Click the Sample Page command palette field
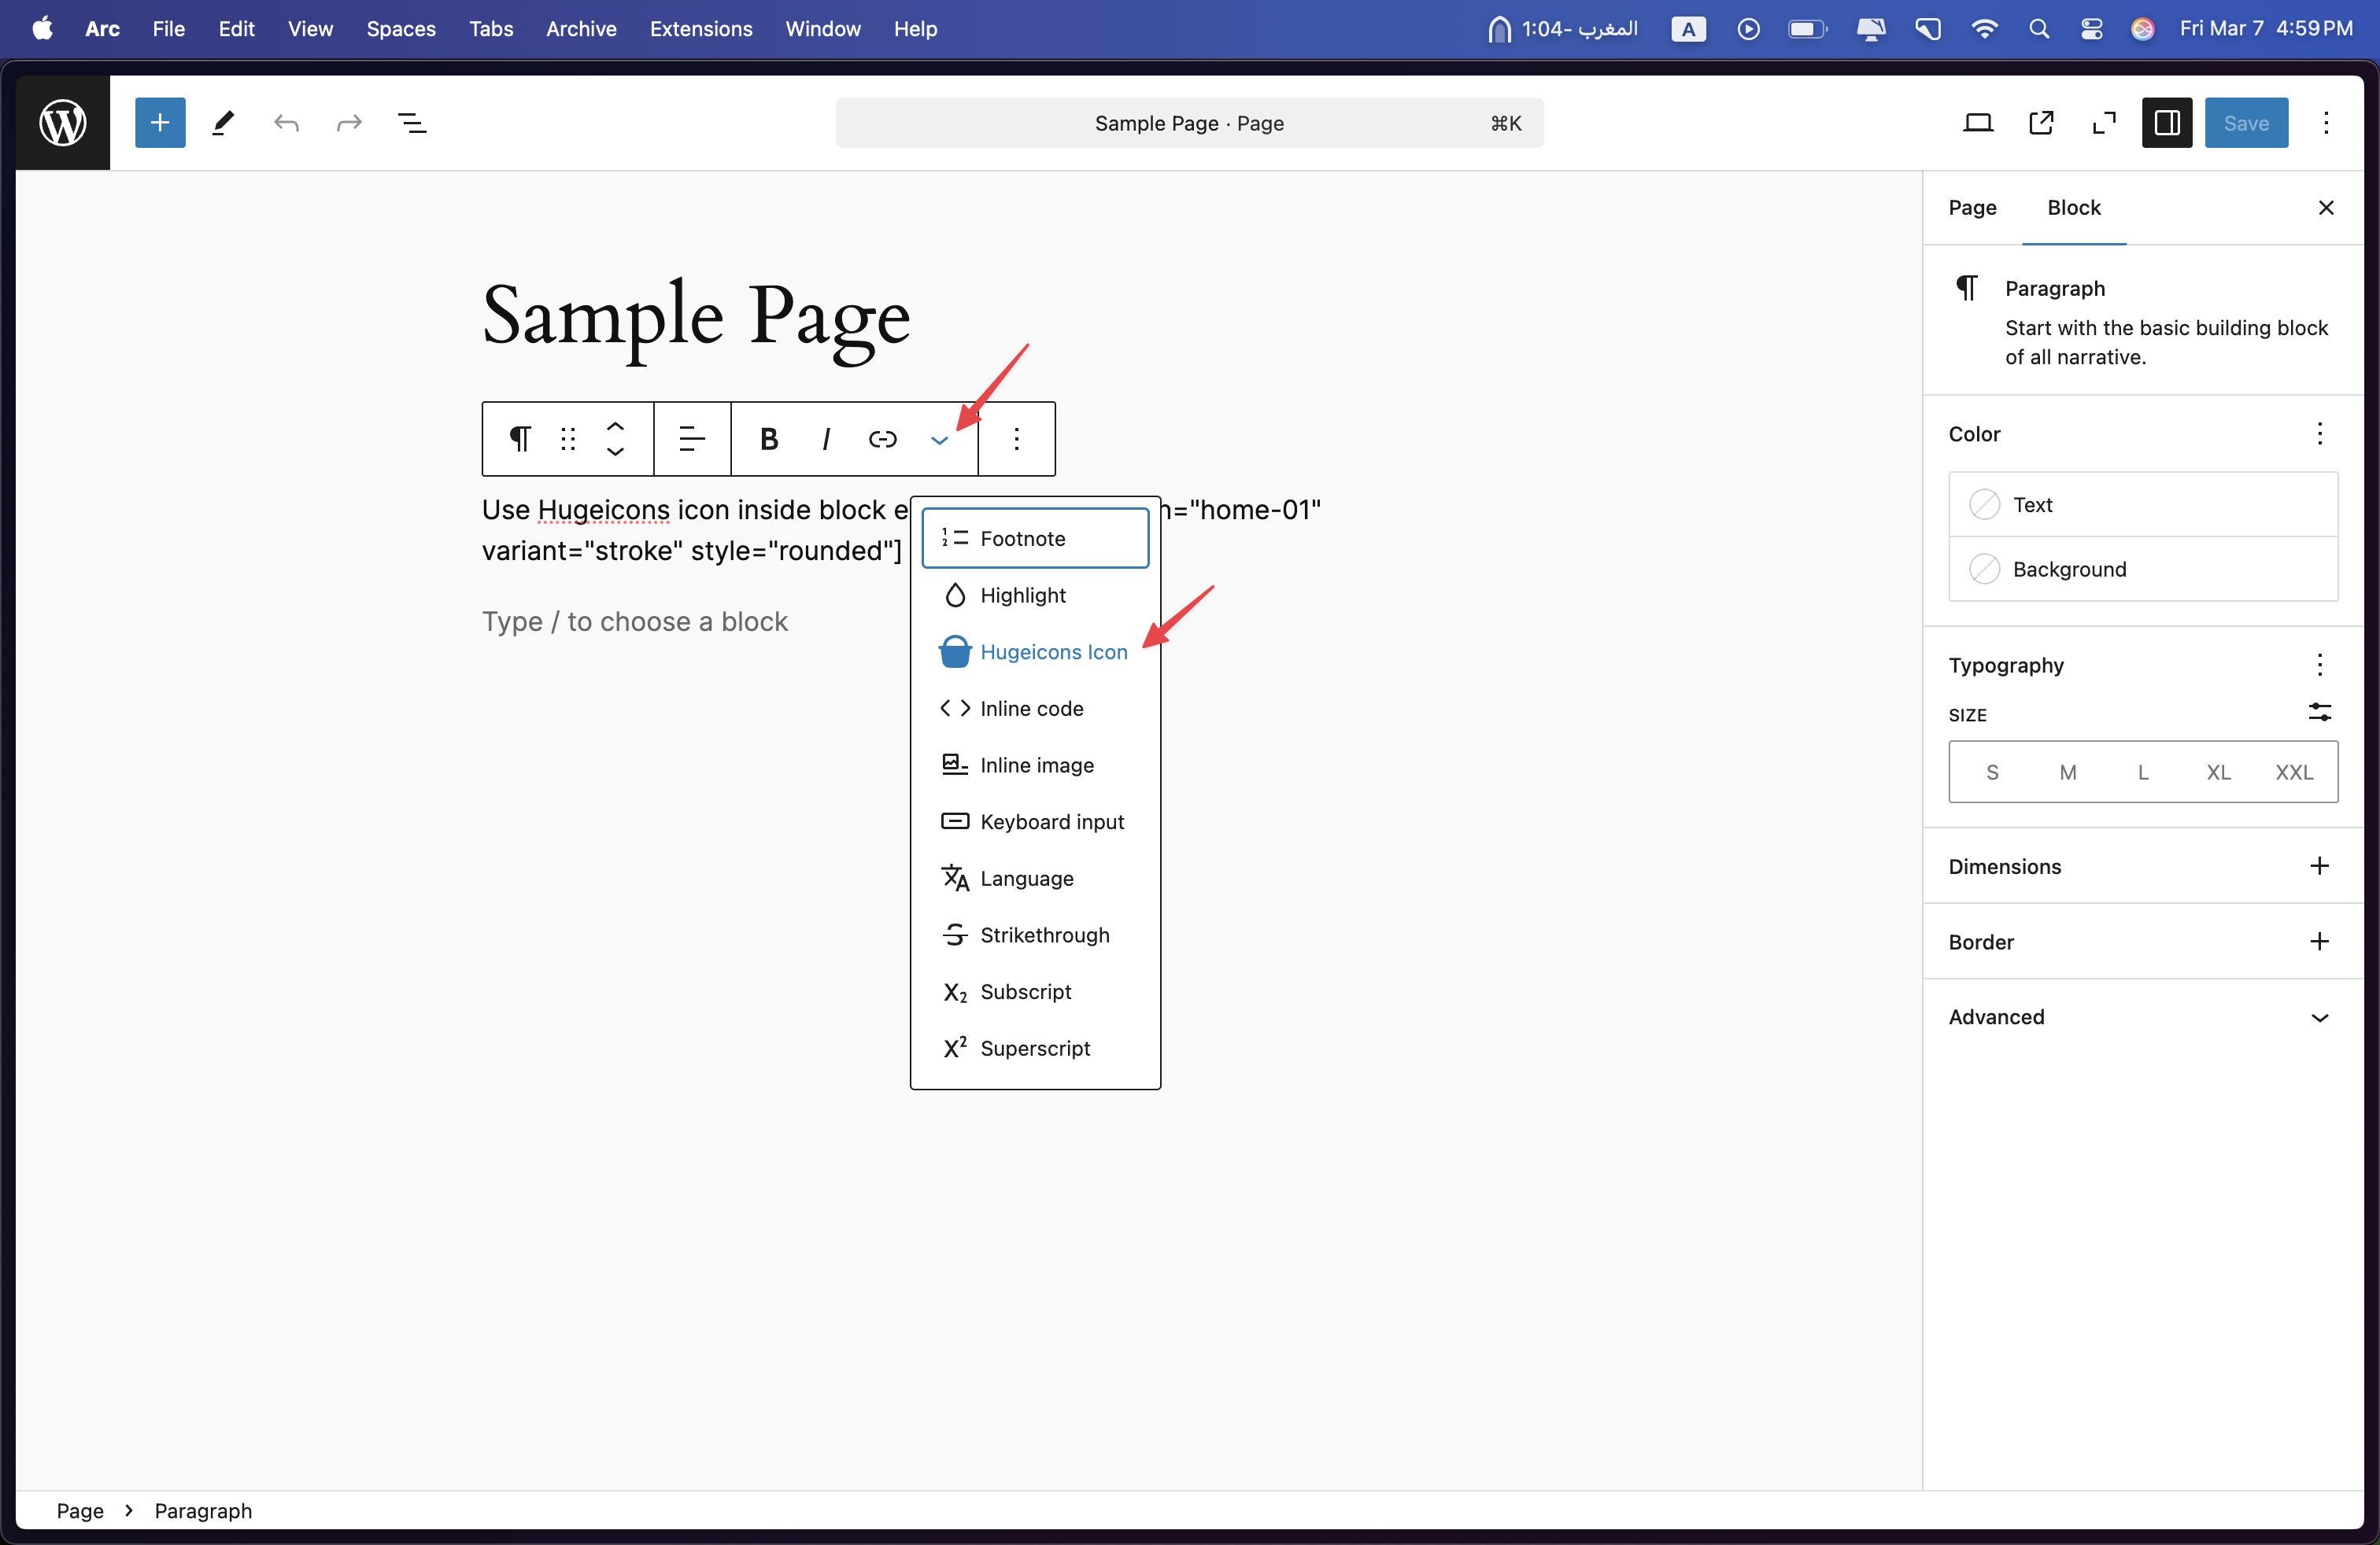The image size is (2380, 1545). (1188, 123)
